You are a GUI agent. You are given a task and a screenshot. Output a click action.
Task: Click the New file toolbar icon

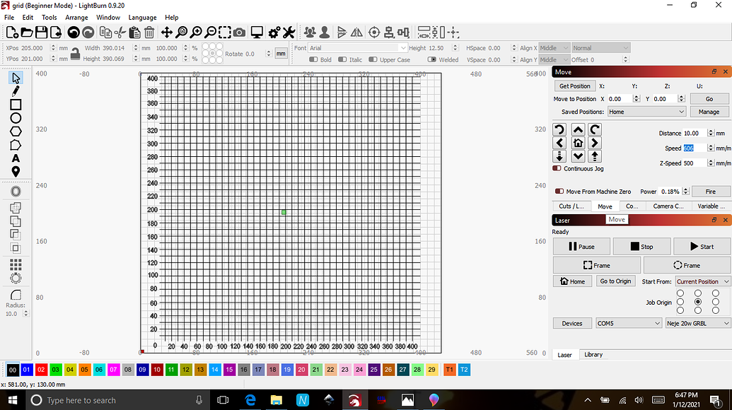(12, 33)
